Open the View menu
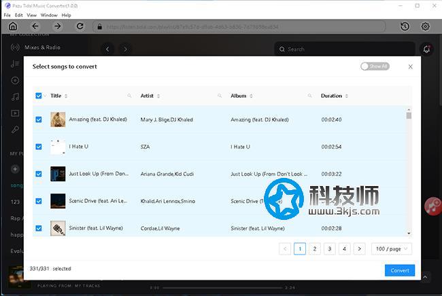 point(32,15)
